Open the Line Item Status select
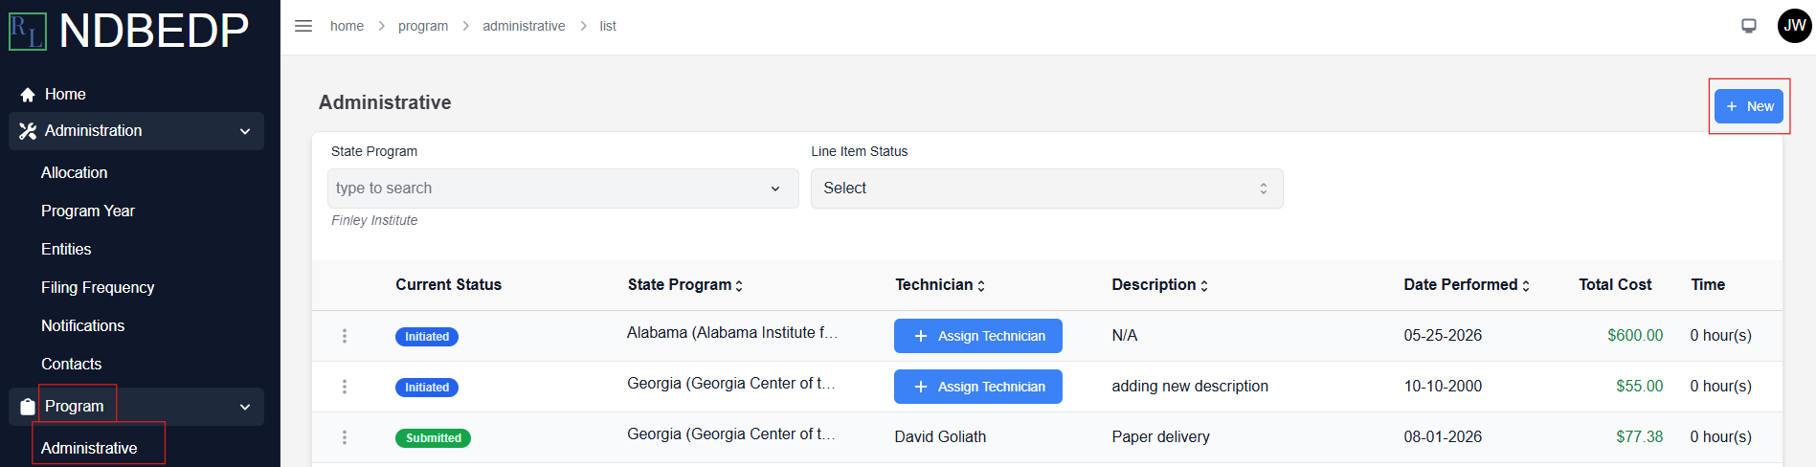Viewport: 1816px width, 467px height. click(1047, 189)
